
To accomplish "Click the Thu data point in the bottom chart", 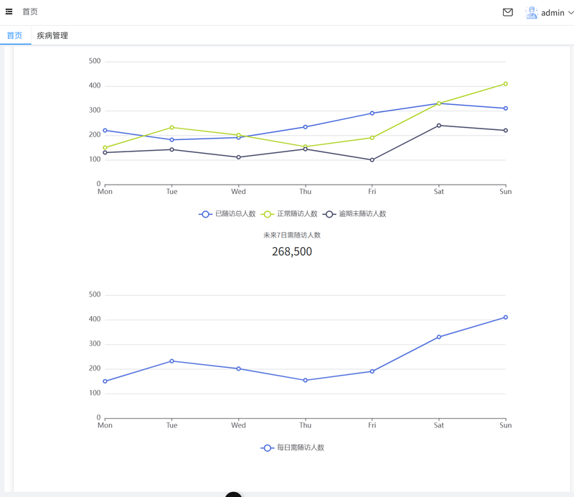I will pyautogui.click(x=306, y=381).
